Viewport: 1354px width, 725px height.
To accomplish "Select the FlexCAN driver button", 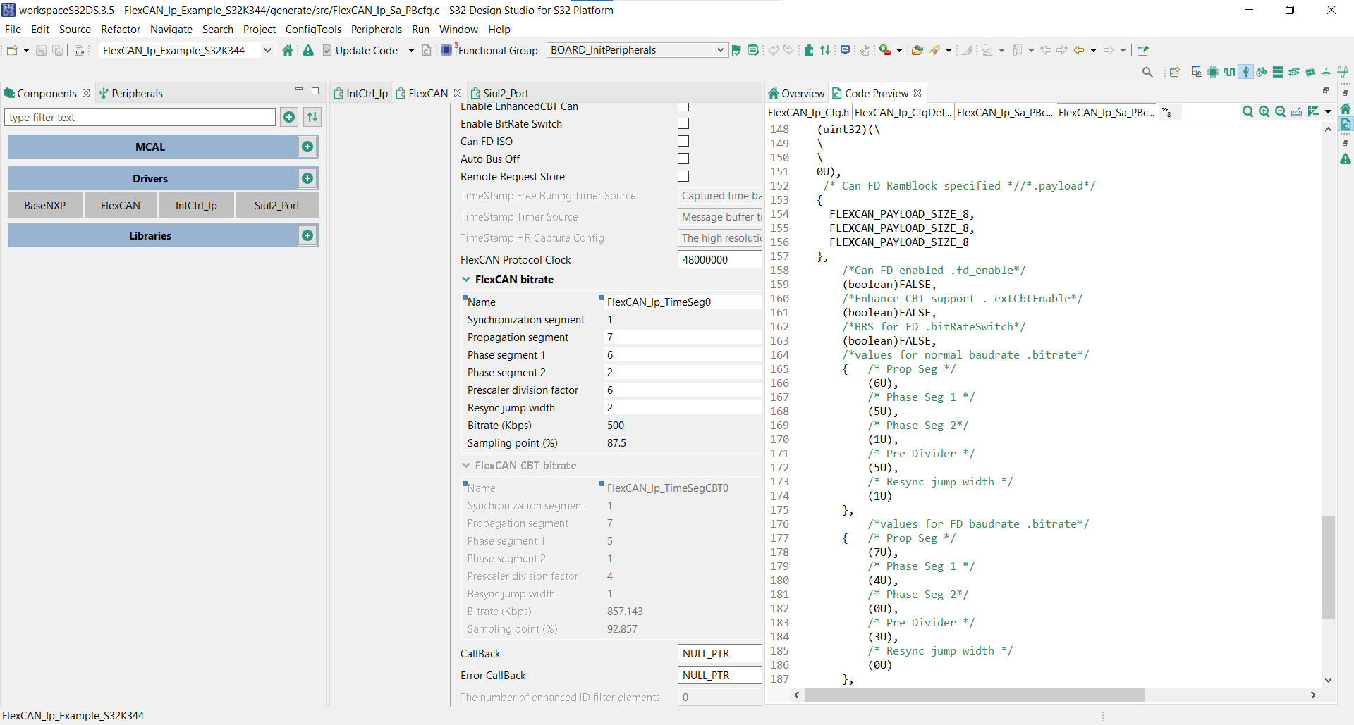I will pos(120,205).
